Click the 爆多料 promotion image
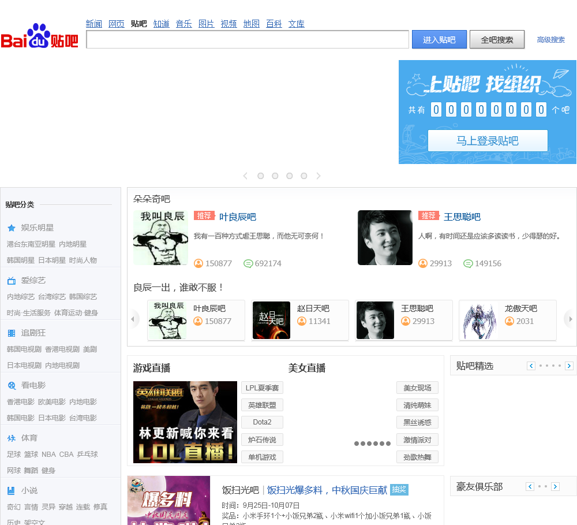The image size is (577, 525). click(168, 500)
